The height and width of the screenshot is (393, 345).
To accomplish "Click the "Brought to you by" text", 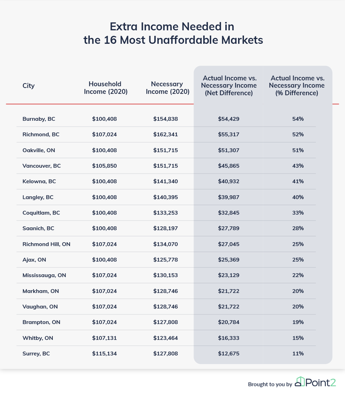I will click(x=270, y=384).
